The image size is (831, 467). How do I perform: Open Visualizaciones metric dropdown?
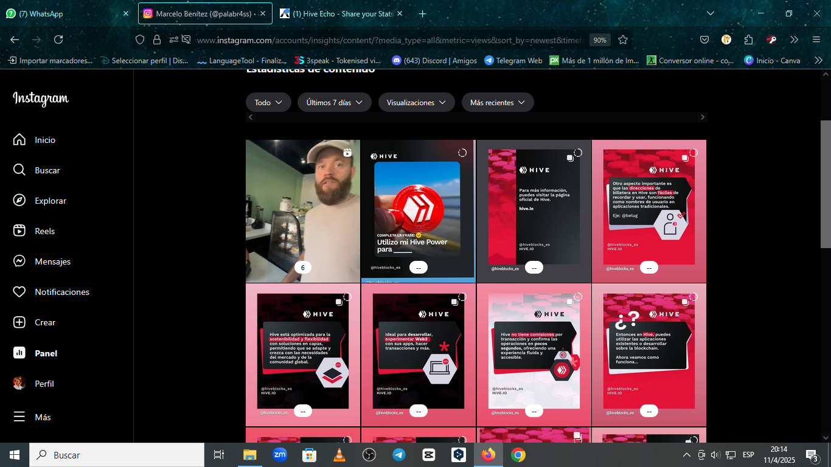[x=417, y=102]
